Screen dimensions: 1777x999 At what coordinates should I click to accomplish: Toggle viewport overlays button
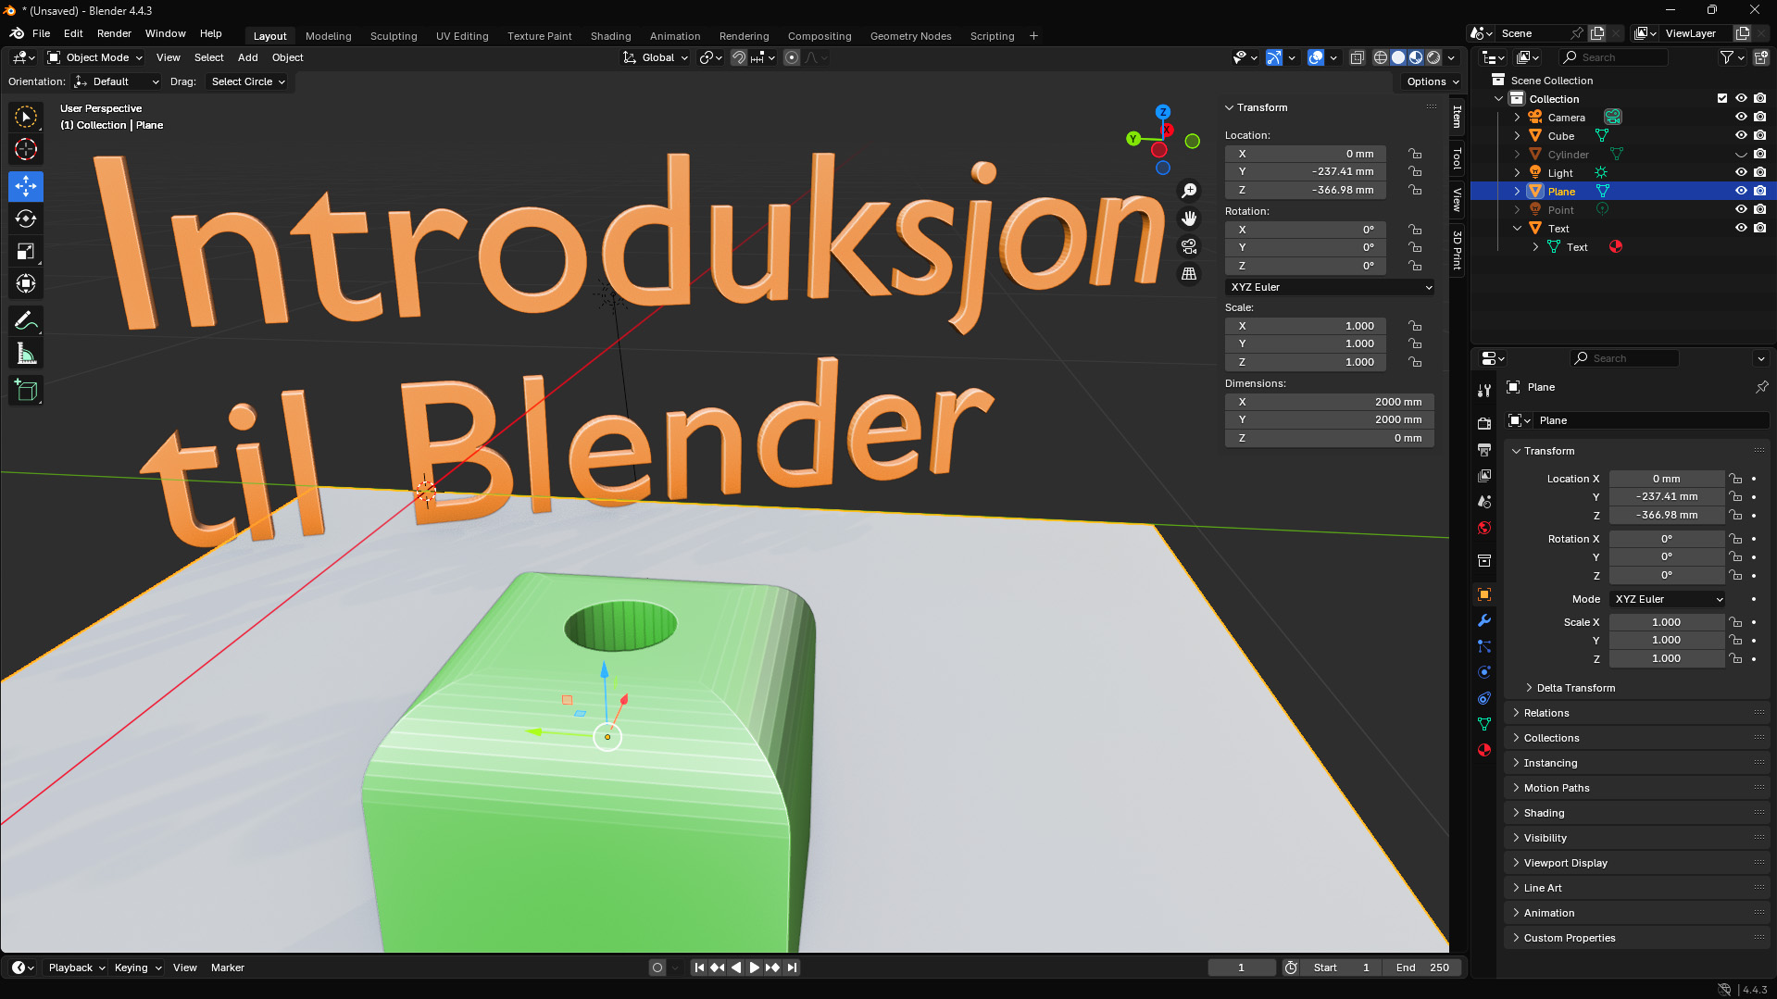1316,57
